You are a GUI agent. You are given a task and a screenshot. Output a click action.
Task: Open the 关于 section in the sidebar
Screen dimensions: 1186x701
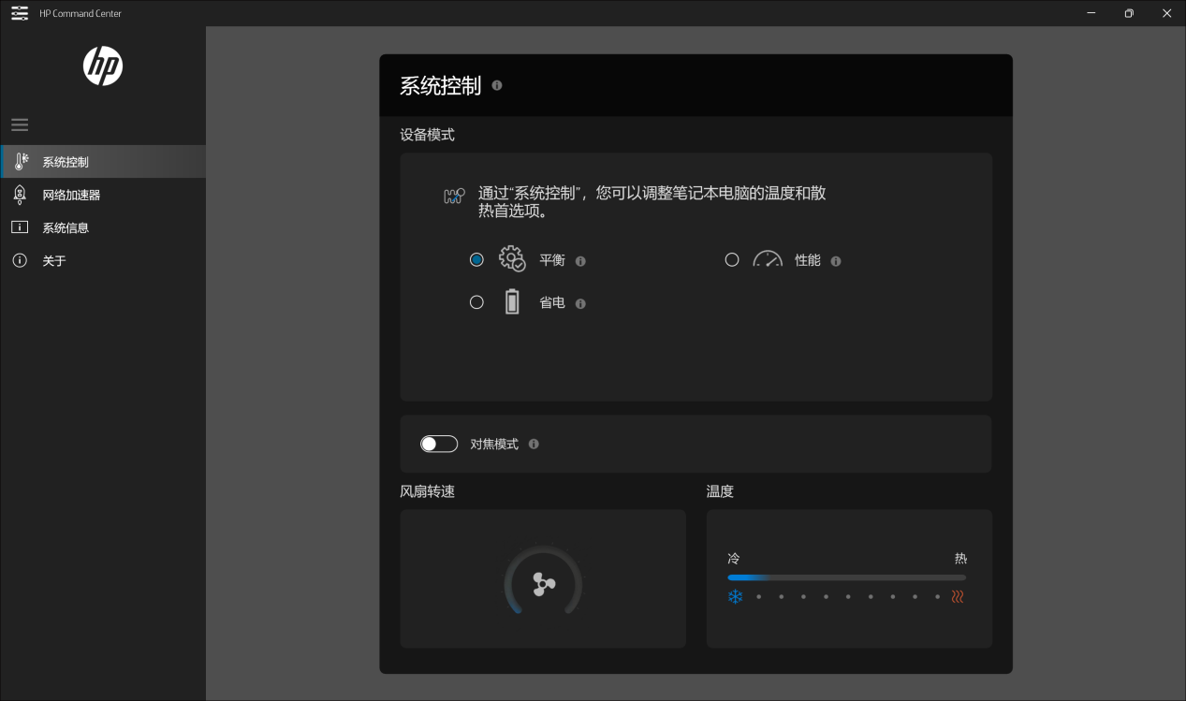pyautogui.click(x=20, y=260)
